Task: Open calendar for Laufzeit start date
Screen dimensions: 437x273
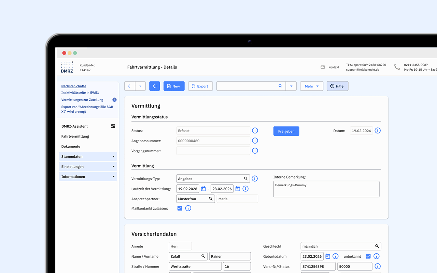Action: (203, 189)
